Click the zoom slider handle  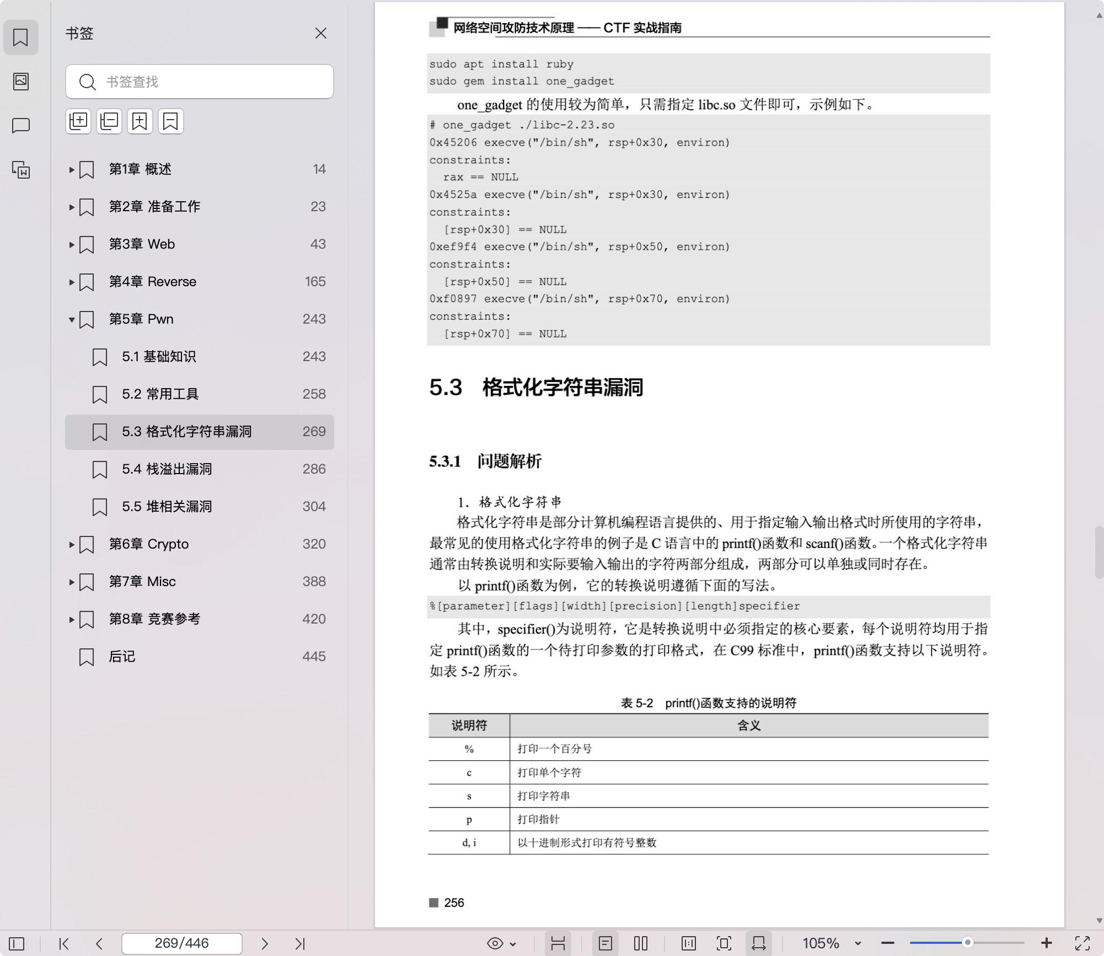(x=967, y=943)
